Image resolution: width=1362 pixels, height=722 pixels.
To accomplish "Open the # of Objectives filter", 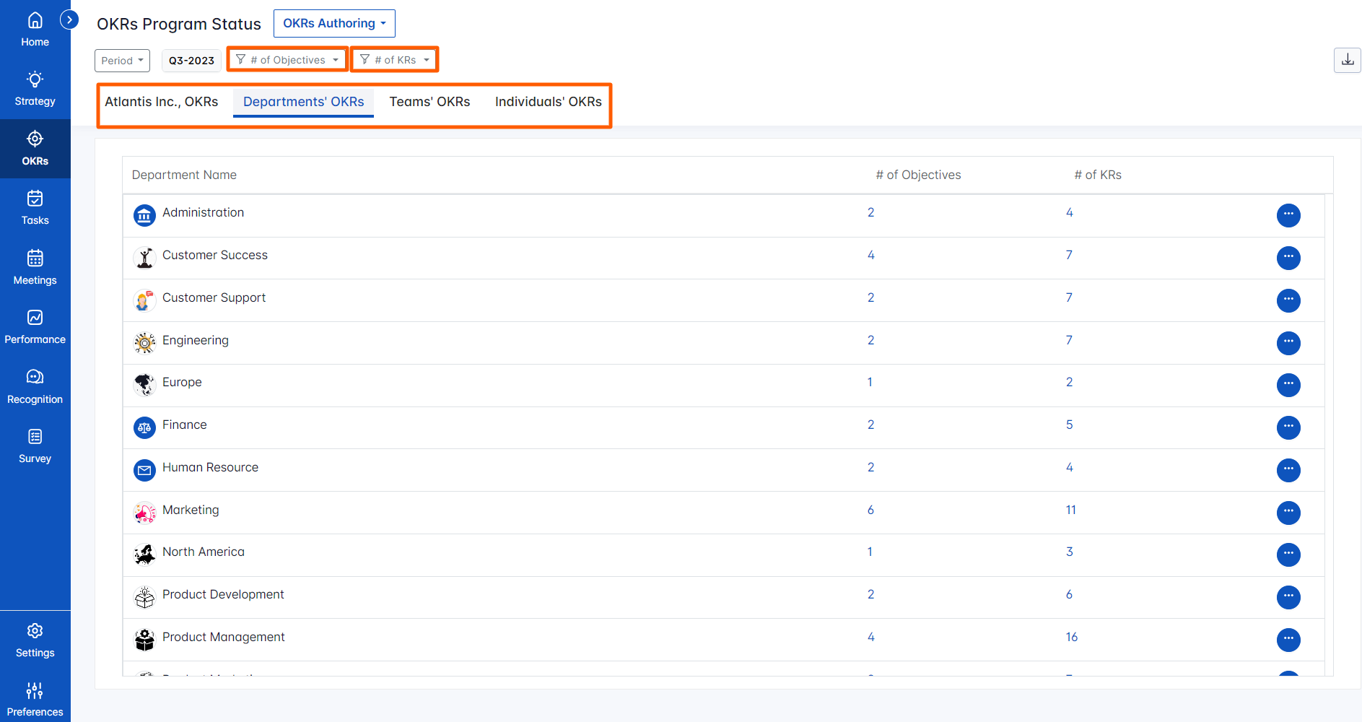I will point(287,60).
